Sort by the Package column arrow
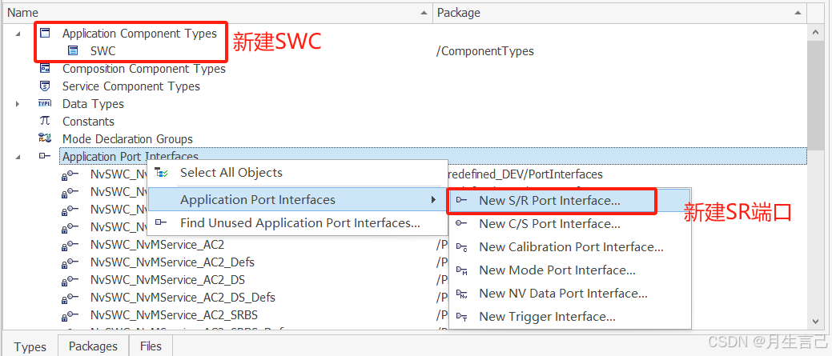 coord(798,13)
